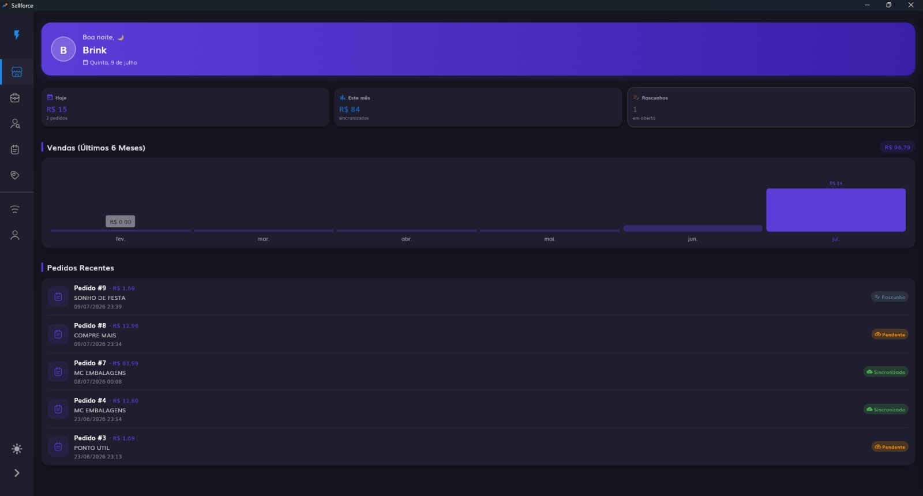The width and height of the screenshot is (923, 496).
Task: Click the Sellforce app icon in title bar
Action: tap(5, 5)
